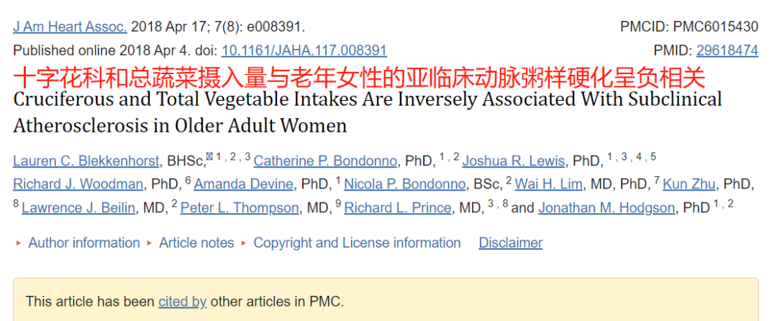Open PMID 29618474 link
Screen dimensions: 777x321
[727, 50]
